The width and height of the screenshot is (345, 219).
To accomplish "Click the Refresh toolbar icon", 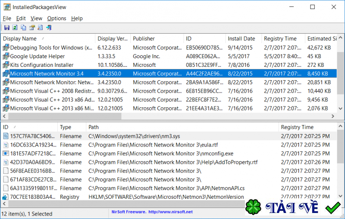I will (x=15, y=28).
